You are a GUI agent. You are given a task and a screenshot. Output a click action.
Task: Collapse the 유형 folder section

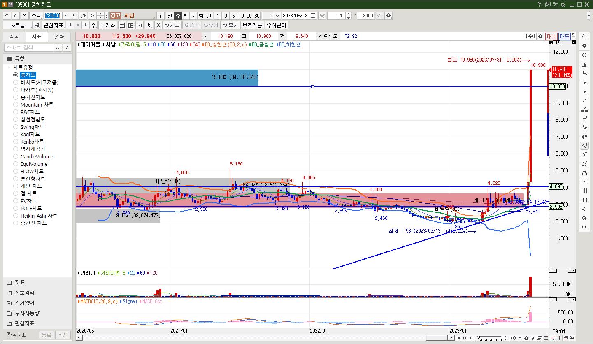click(x=9, y=58)
